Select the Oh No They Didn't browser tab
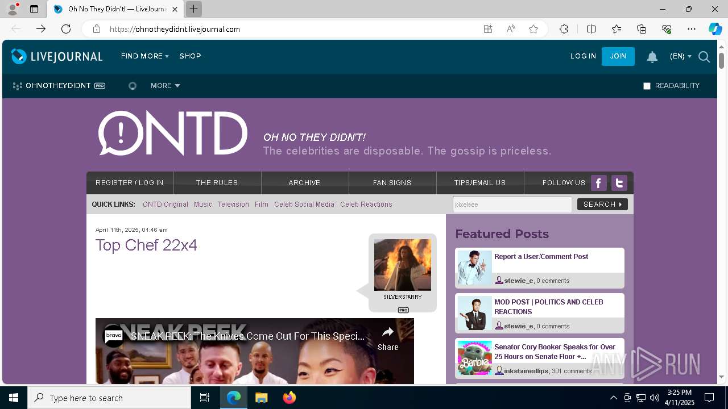 coord(115,9)
